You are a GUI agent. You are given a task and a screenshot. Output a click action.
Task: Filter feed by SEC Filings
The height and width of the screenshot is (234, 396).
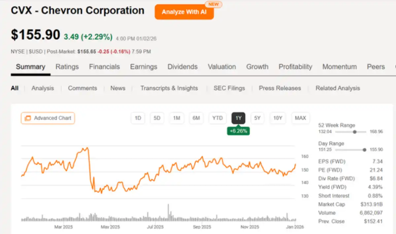point(229,88)
